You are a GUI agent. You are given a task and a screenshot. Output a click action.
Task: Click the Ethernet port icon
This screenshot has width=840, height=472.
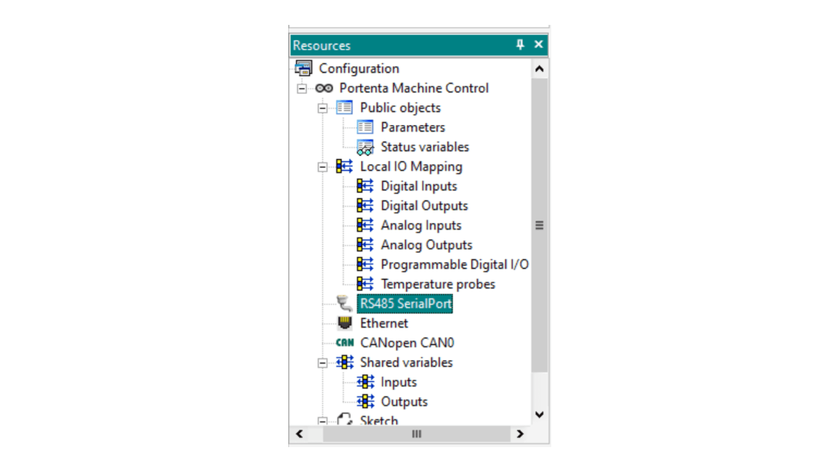[x=345, y=323]
